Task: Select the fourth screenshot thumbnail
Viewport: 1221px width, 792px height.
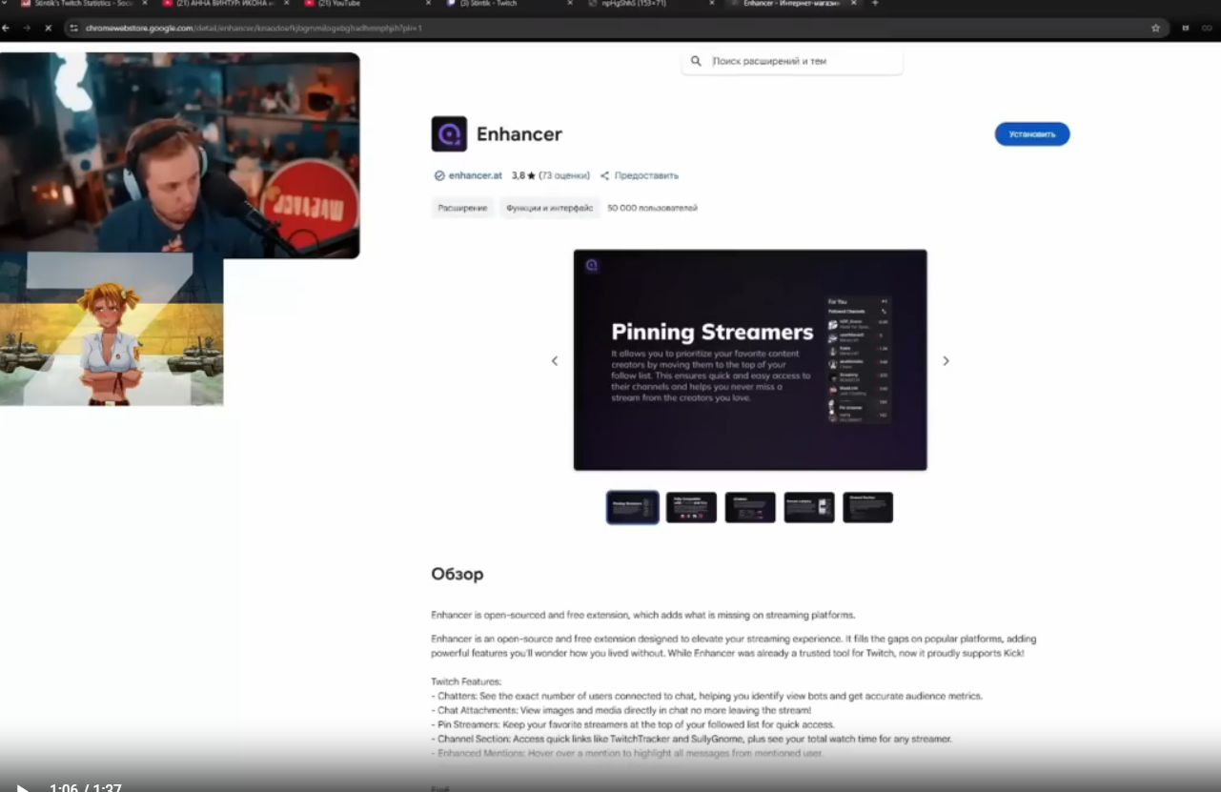Action: (x=809, y=507)
